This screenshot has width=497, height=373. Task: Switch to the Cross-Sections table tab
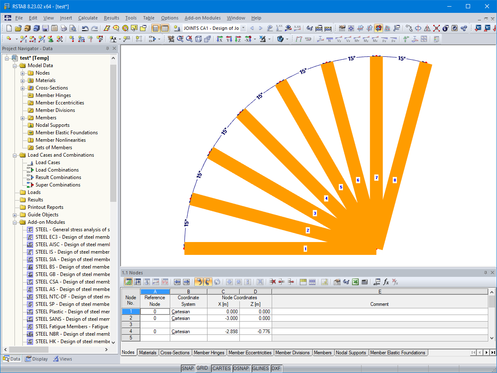click(x=175, y=353)
